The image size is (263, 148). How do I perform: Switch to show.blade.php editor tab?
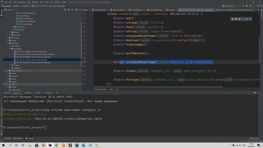tap(99, 10)
